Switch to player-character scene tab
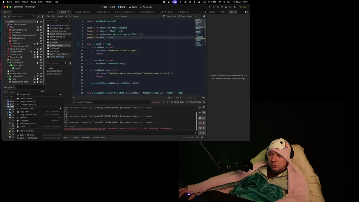The width and height of the screenshot is (359, 202). [x=82, y=12]
